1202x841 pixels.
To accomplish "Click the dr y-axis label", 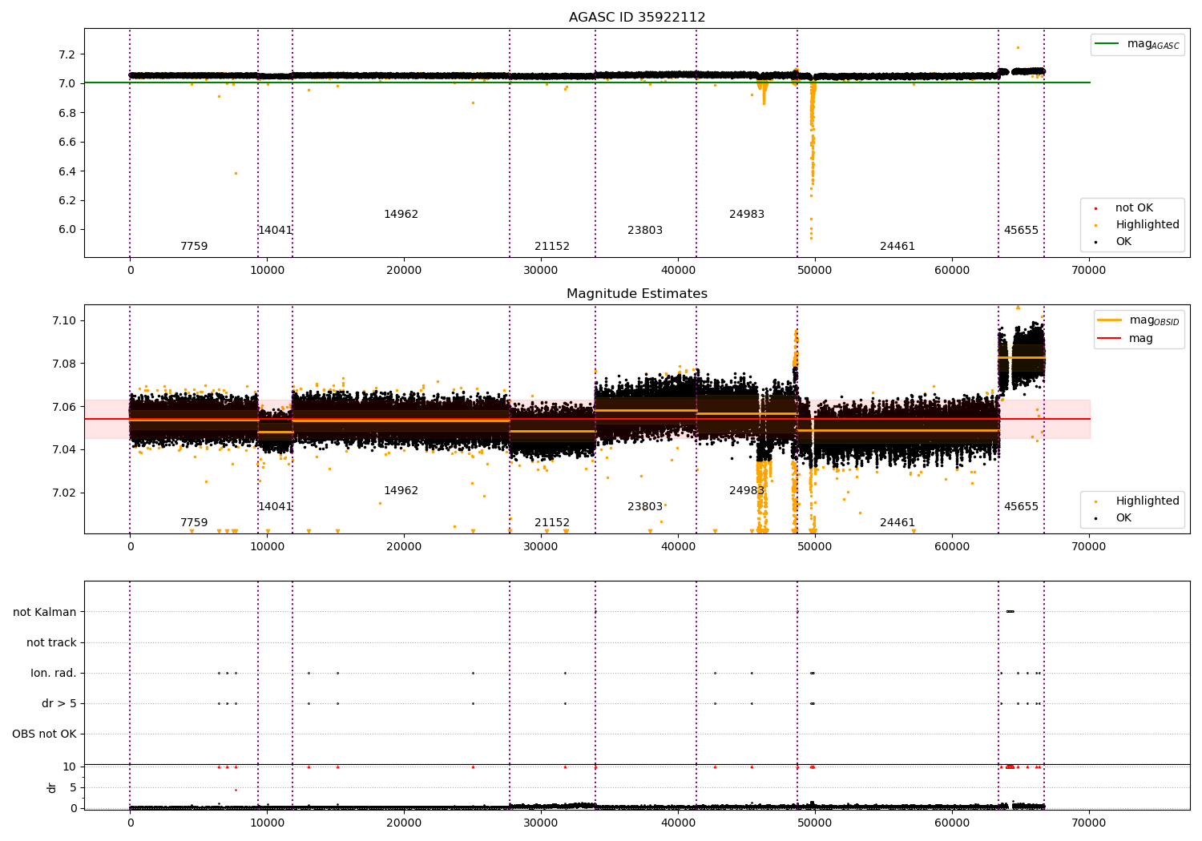I will [x=52, y=787].
